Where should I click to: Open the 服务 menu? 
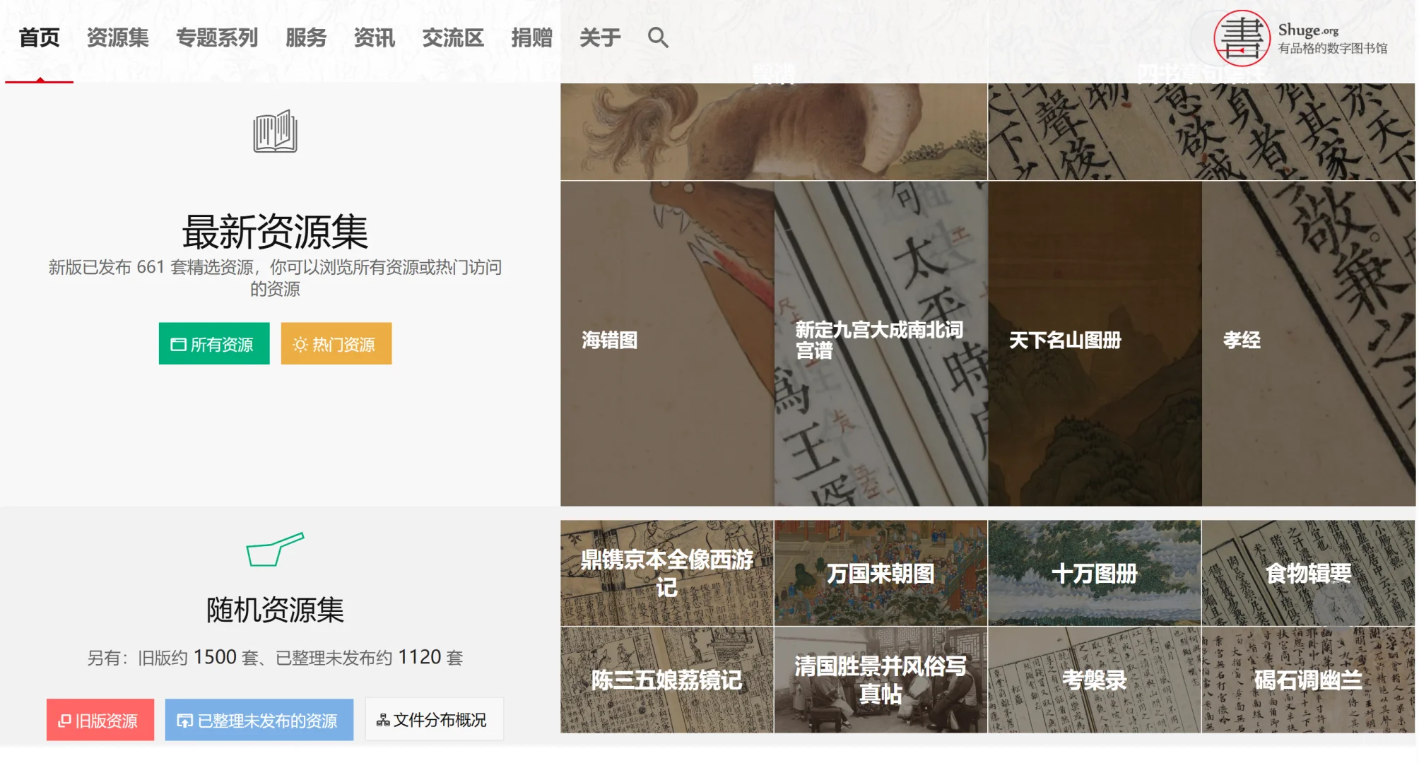tap(306, 37)
